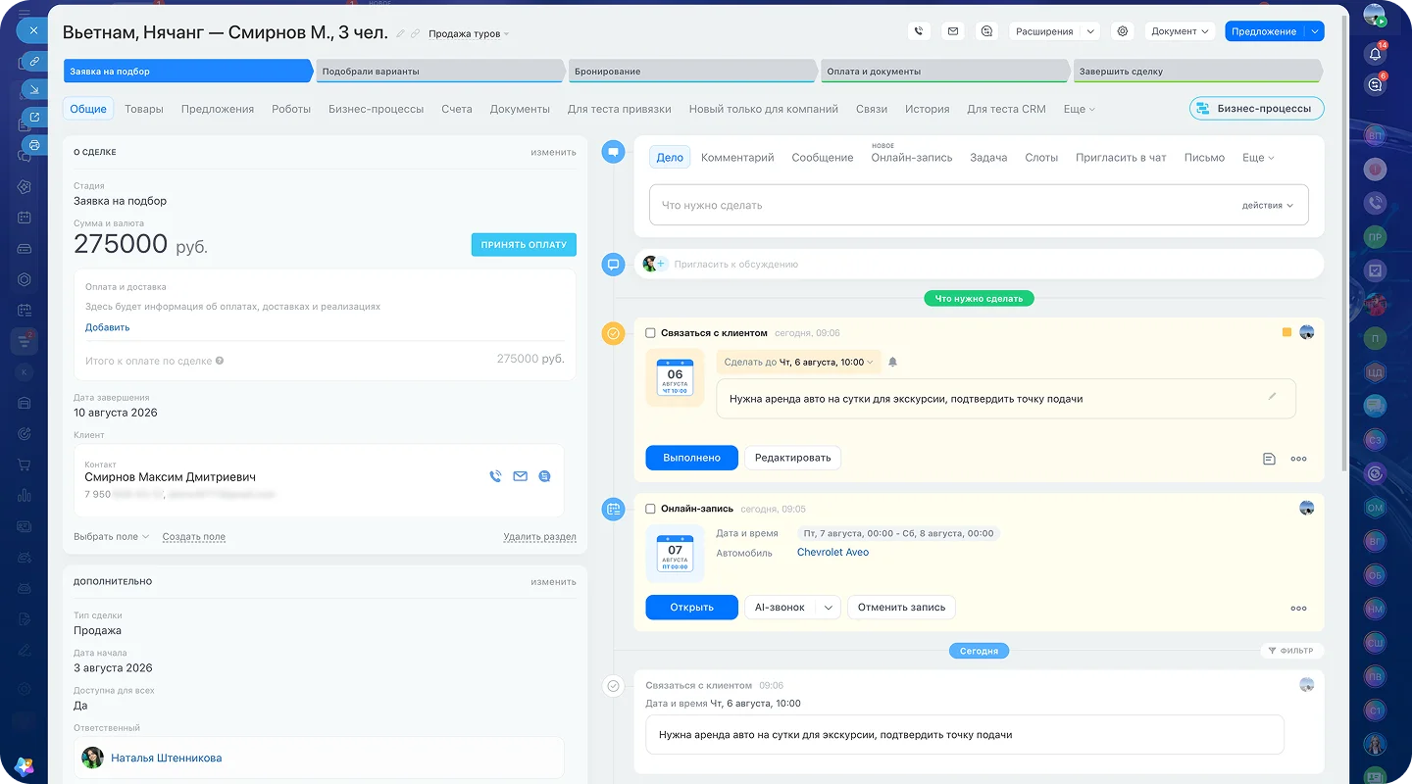Open the chat icon beside the Расширения button
The height and width of the screenshot is (784, 1412).
986,31
